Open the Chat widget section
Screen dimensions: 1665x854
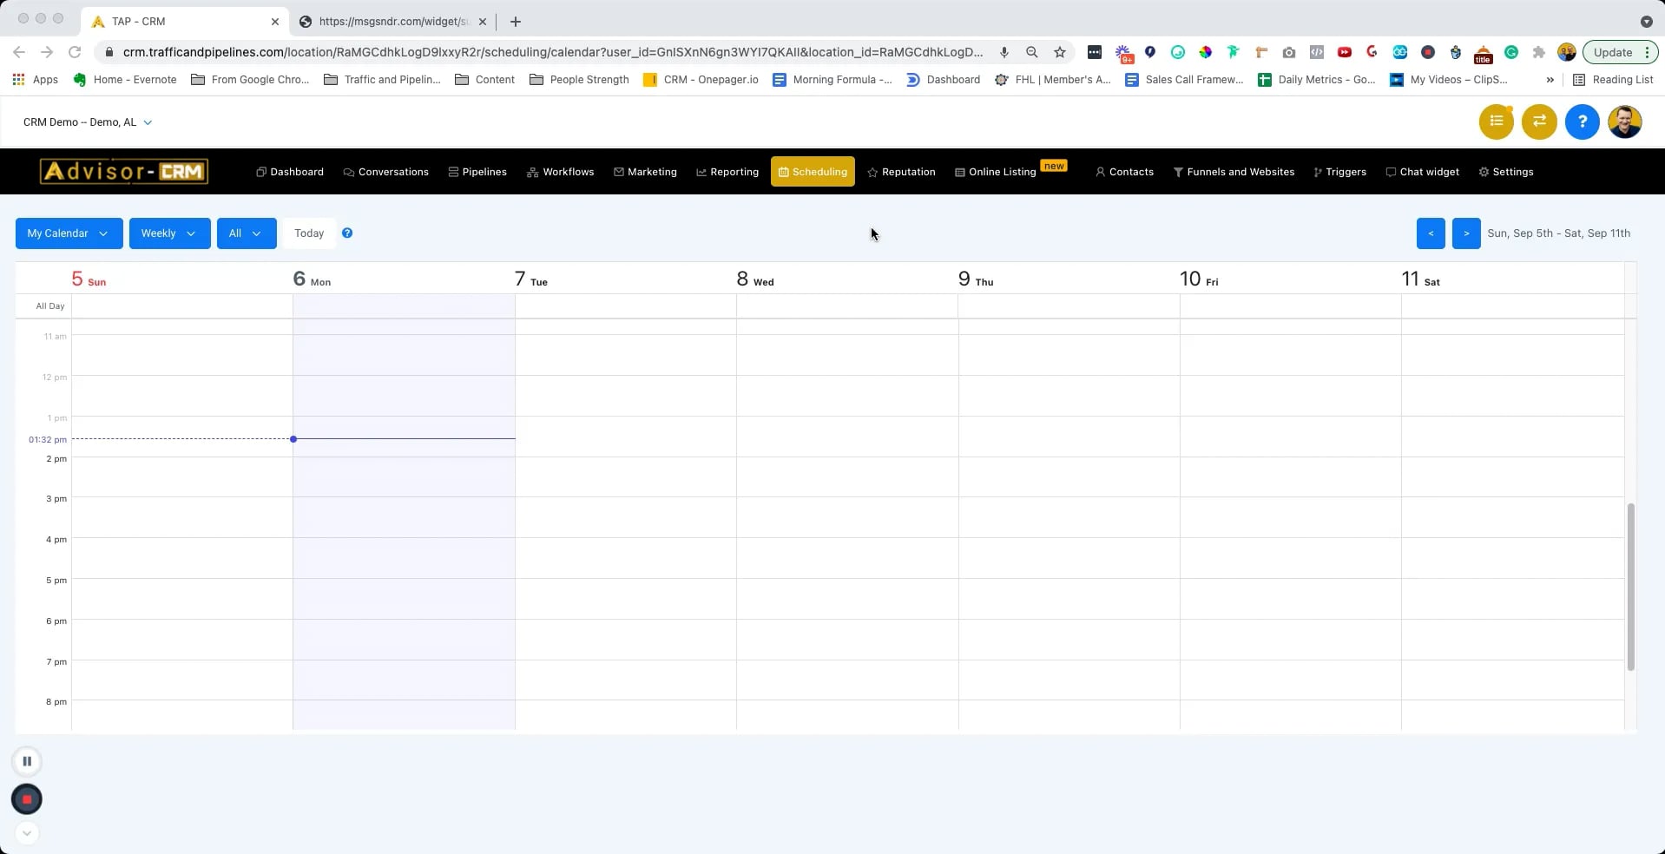pos(1422,172)
